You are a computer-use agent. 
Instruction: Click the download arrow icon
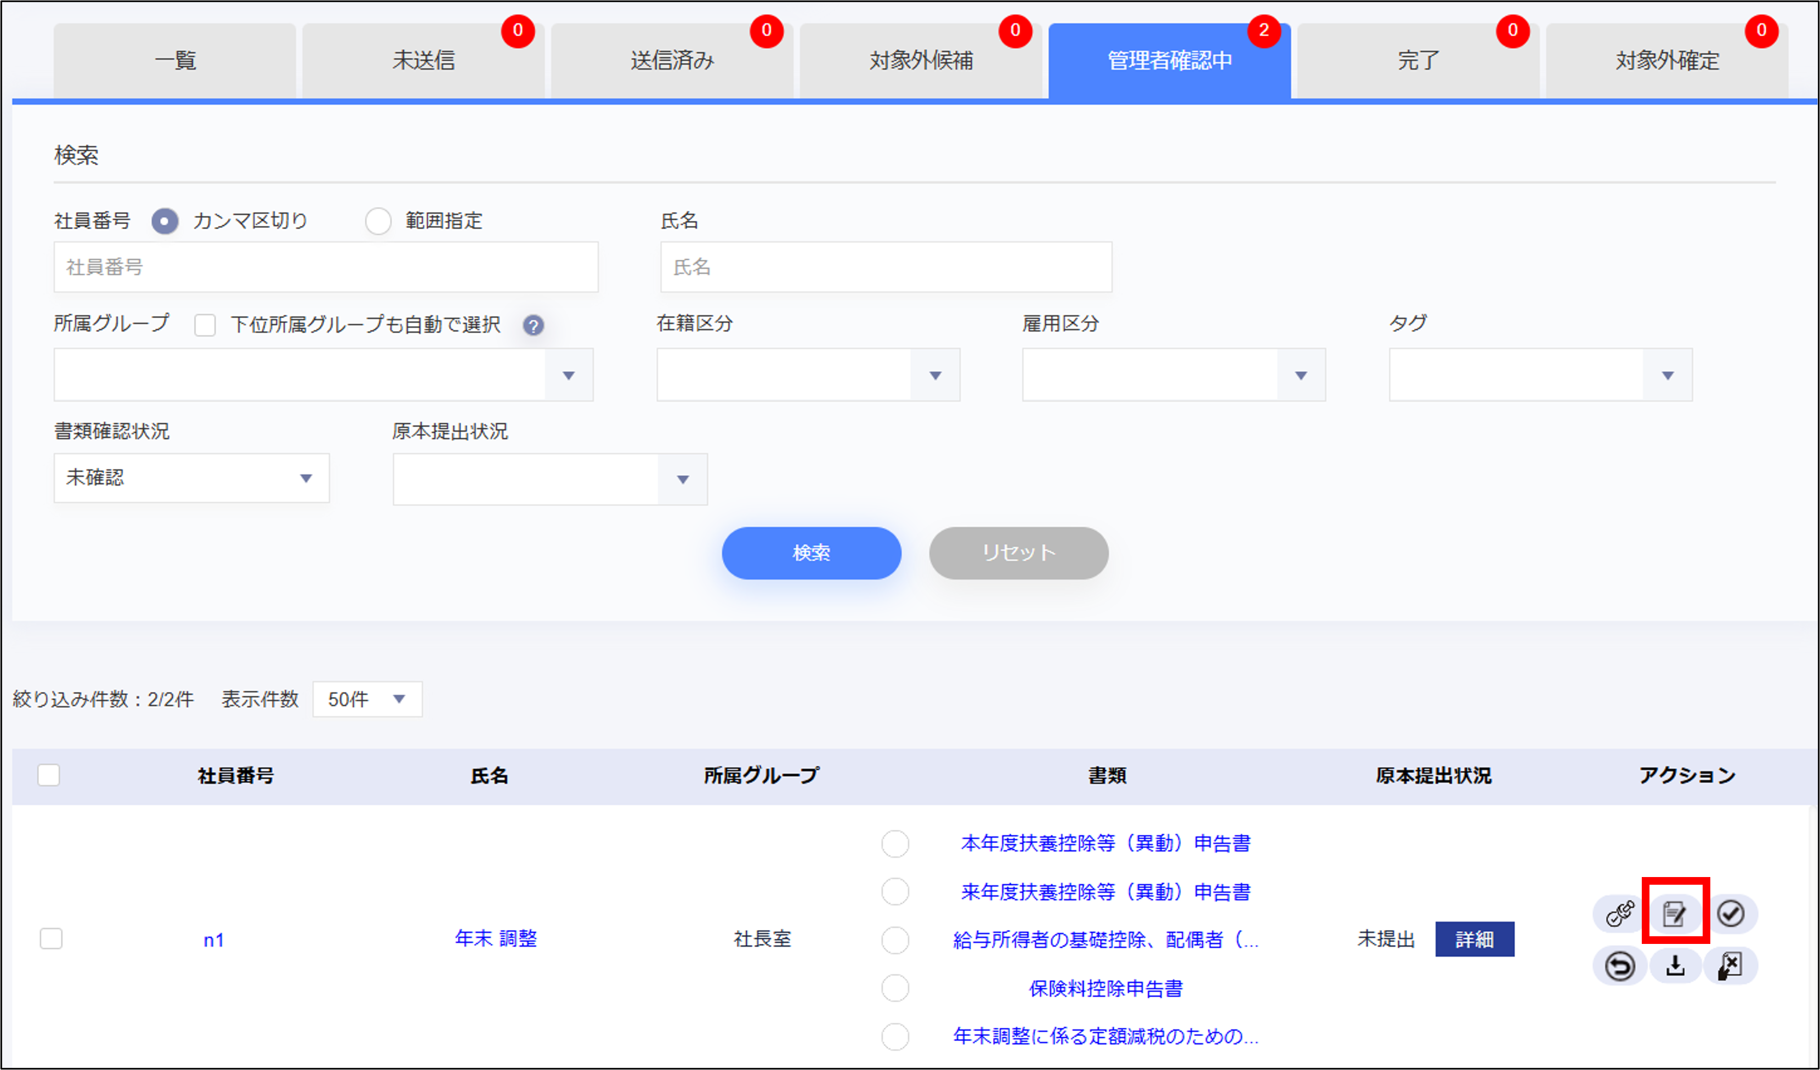[1675, 966]
